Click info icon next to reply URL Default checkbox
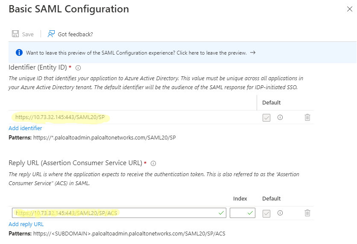The width and height of the screenshot is (357, 244). [280, 213]
